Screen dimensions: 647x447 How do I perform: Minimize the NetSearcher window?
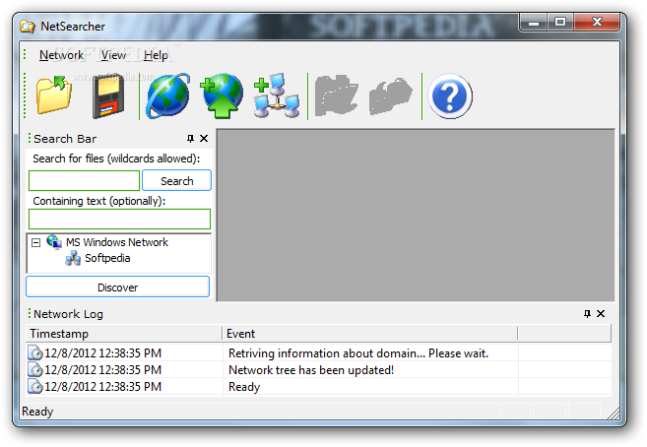coord(534,22)
